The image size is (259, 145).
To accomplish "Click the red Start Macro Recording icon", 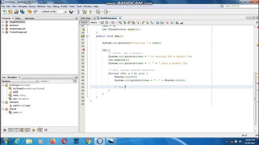I will point(167,23).
